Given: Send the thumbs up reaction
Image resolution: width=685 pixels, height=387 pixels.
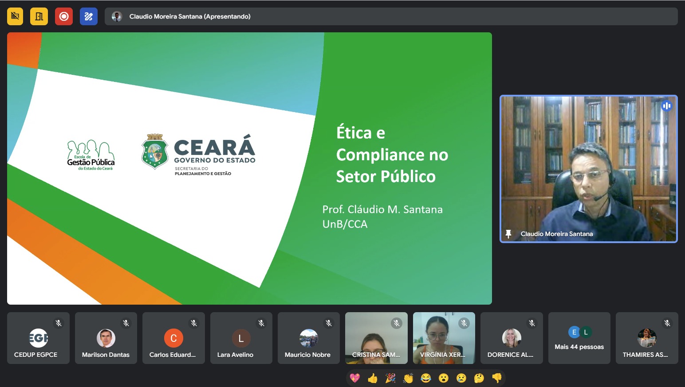Looking at the screenshot, I should pyautogui.click(x=373, y=378).
